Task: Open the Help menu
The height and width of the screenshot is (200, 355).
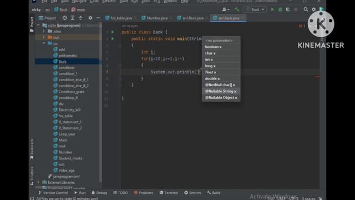Action: 185,1
